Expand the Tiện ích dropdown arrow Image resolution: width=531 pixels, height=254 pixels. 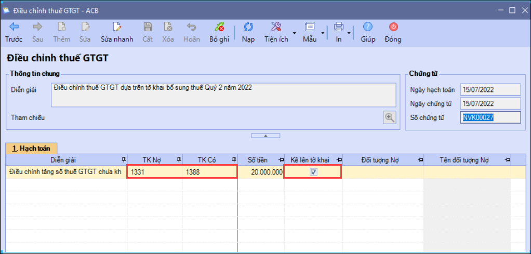pyautogui.click(x=294, y=33)
